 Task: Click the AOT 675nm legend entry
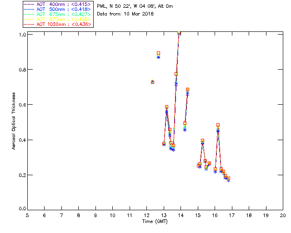57,14
